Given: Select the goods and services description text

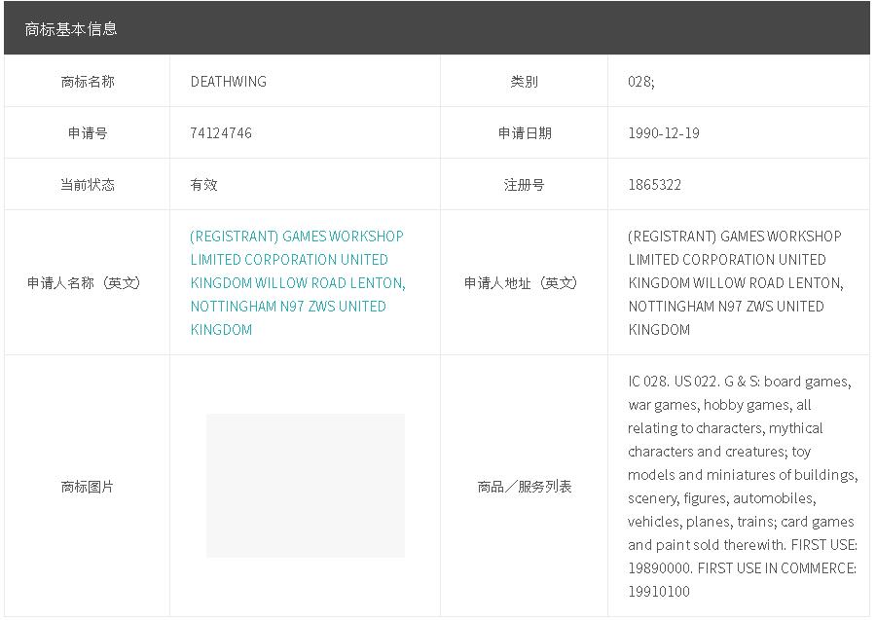Looking at the screenshot, I should (742, 486).
